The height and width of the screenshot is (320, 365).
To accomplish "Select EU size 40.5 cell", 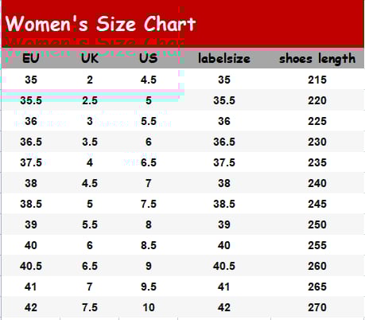I will coord(31,266).
